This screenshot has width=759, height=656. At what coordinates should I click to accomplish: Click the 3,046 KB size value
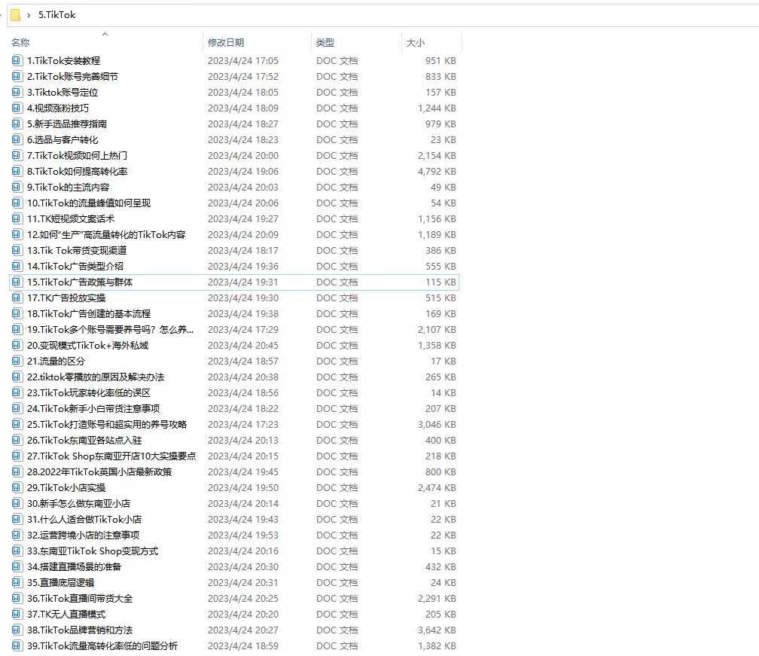pyautogui.click(x=437, y=424)
